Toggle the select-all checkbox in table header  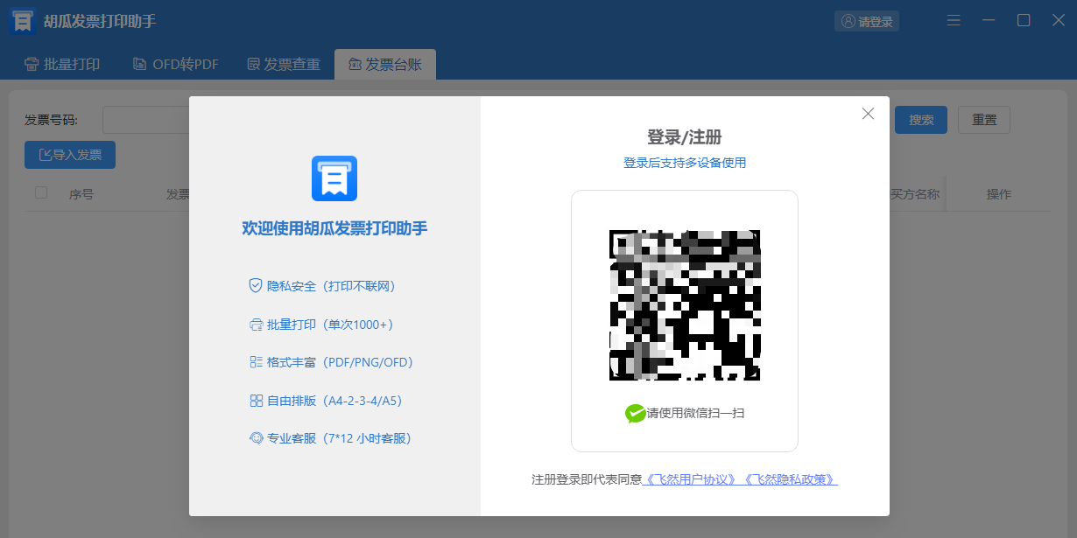click(41, 192)
